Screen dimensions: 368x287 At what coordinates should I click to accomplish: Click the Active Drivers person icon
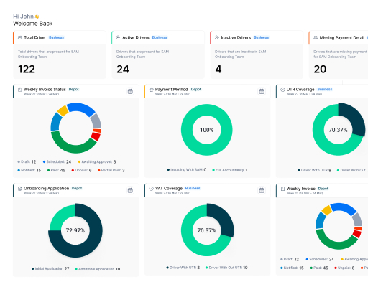coord(119,37)
